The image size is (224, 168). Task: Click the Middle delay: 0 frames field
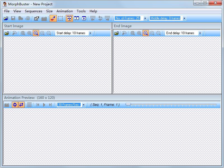point(165,18)
